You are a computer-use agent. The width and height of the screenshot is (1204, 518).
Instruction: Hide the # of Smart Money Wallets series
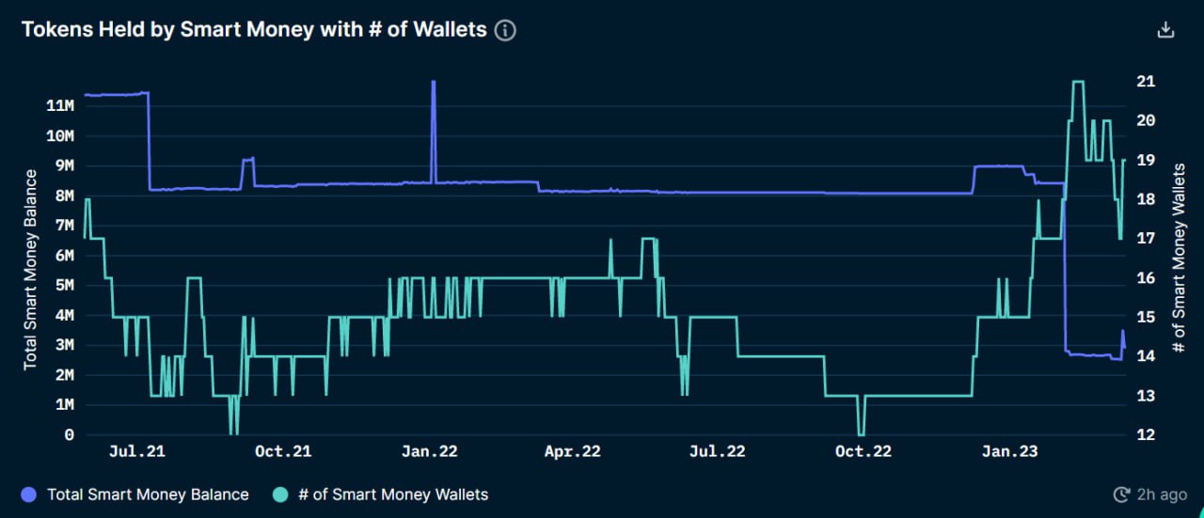[x=393, y=494]
